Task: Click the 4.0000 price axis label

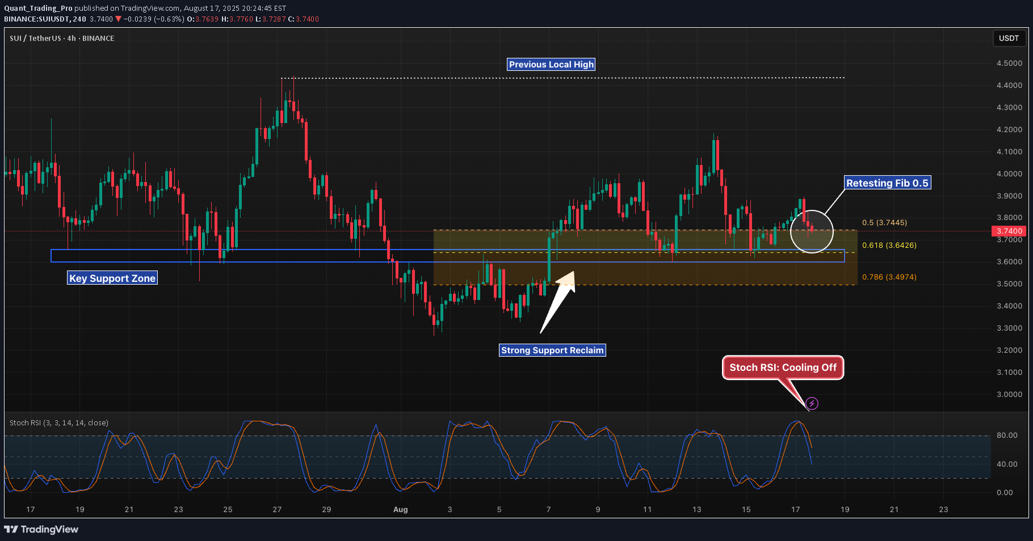Action: point(1009,174)
